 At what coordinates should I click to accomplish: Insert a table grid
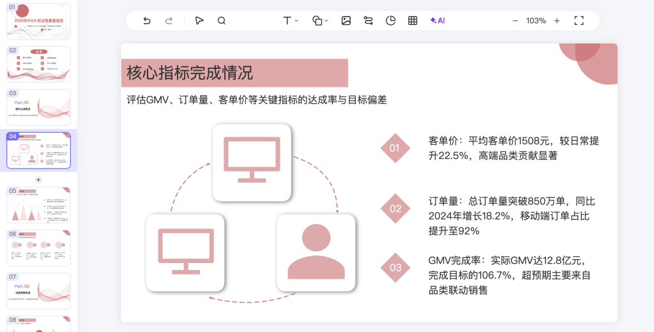413,20
